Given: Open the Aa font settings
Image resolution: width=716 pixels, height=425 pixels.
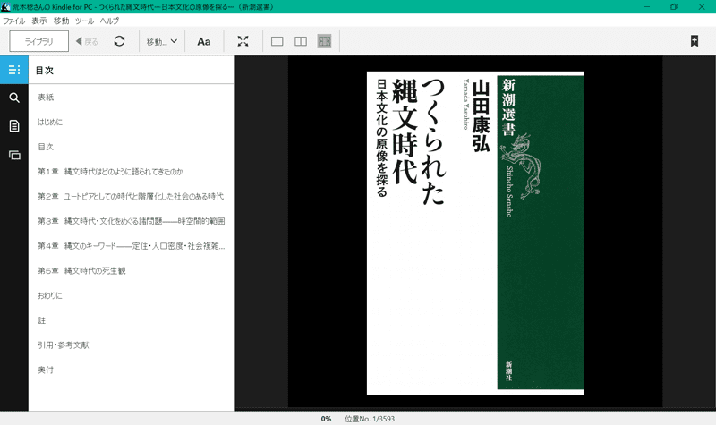Looking at the screenshot, I should [204, 41].
